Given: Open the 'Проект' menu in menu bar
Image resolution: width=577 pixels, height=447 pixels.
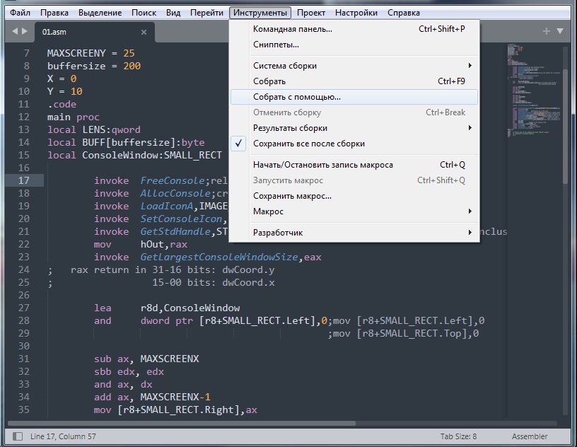Looking at the screenshot, I should pyautogui.click(x=311, y=13).
